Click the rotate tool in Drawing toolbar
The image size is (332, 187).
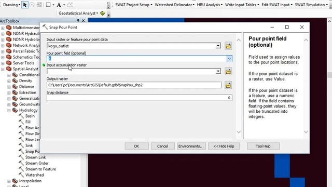(32, 5)
